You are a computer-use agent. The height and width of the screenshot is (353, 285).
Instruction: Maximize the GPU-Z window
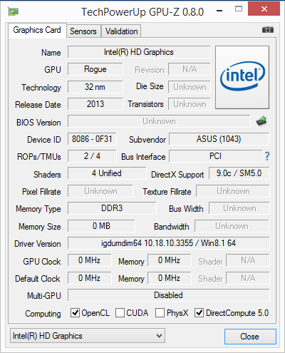click(x=239, y=9)
